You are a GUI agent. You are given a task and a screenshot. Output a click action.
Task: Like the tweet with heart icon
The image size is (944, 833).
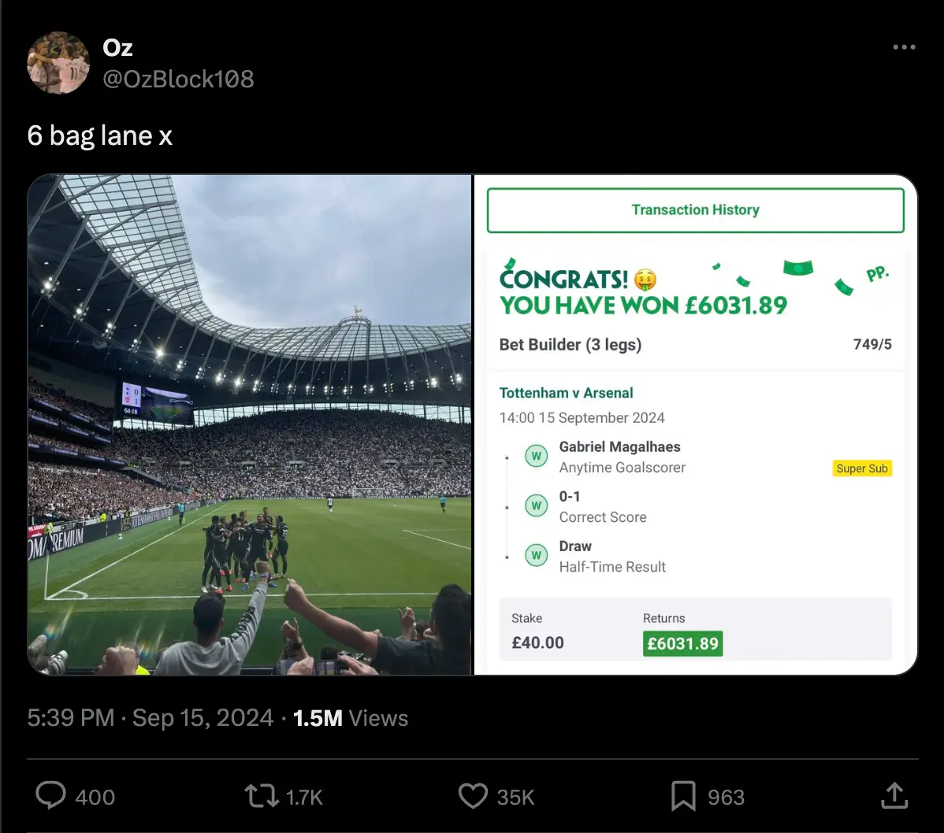(x=473, y=796)
